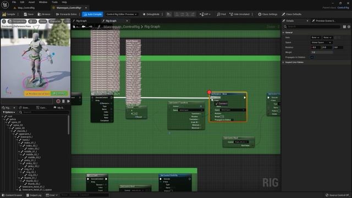Edit the Weight value slider

(321, 52)
